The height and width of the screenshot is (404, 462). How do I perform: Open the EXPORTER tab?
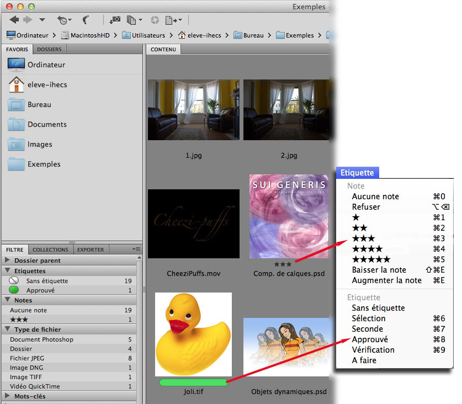[x=91, y=249]
